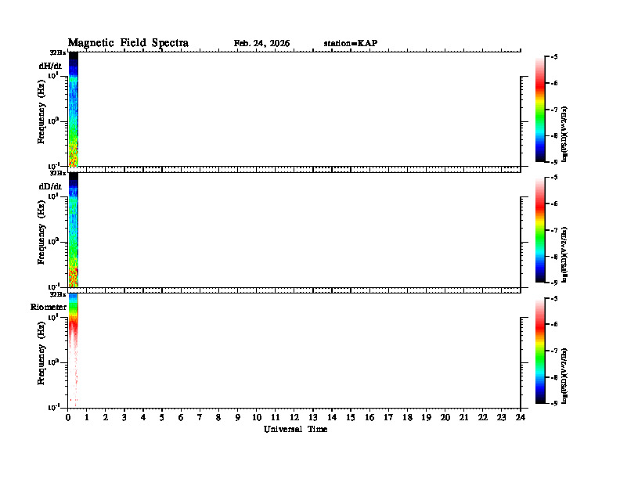Click hour 17 on the Universal Time axis

pos(388,418)
